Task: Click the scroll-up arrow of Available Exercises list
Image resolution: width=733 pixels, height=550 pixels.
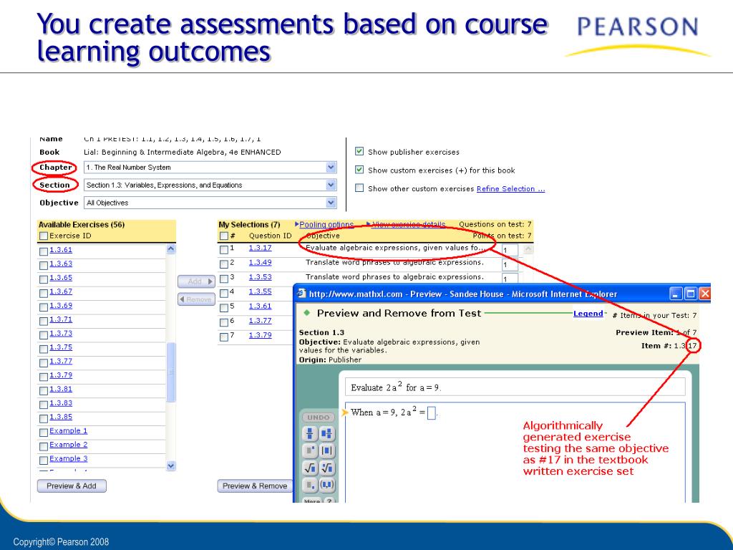Action: coord(171,249)
